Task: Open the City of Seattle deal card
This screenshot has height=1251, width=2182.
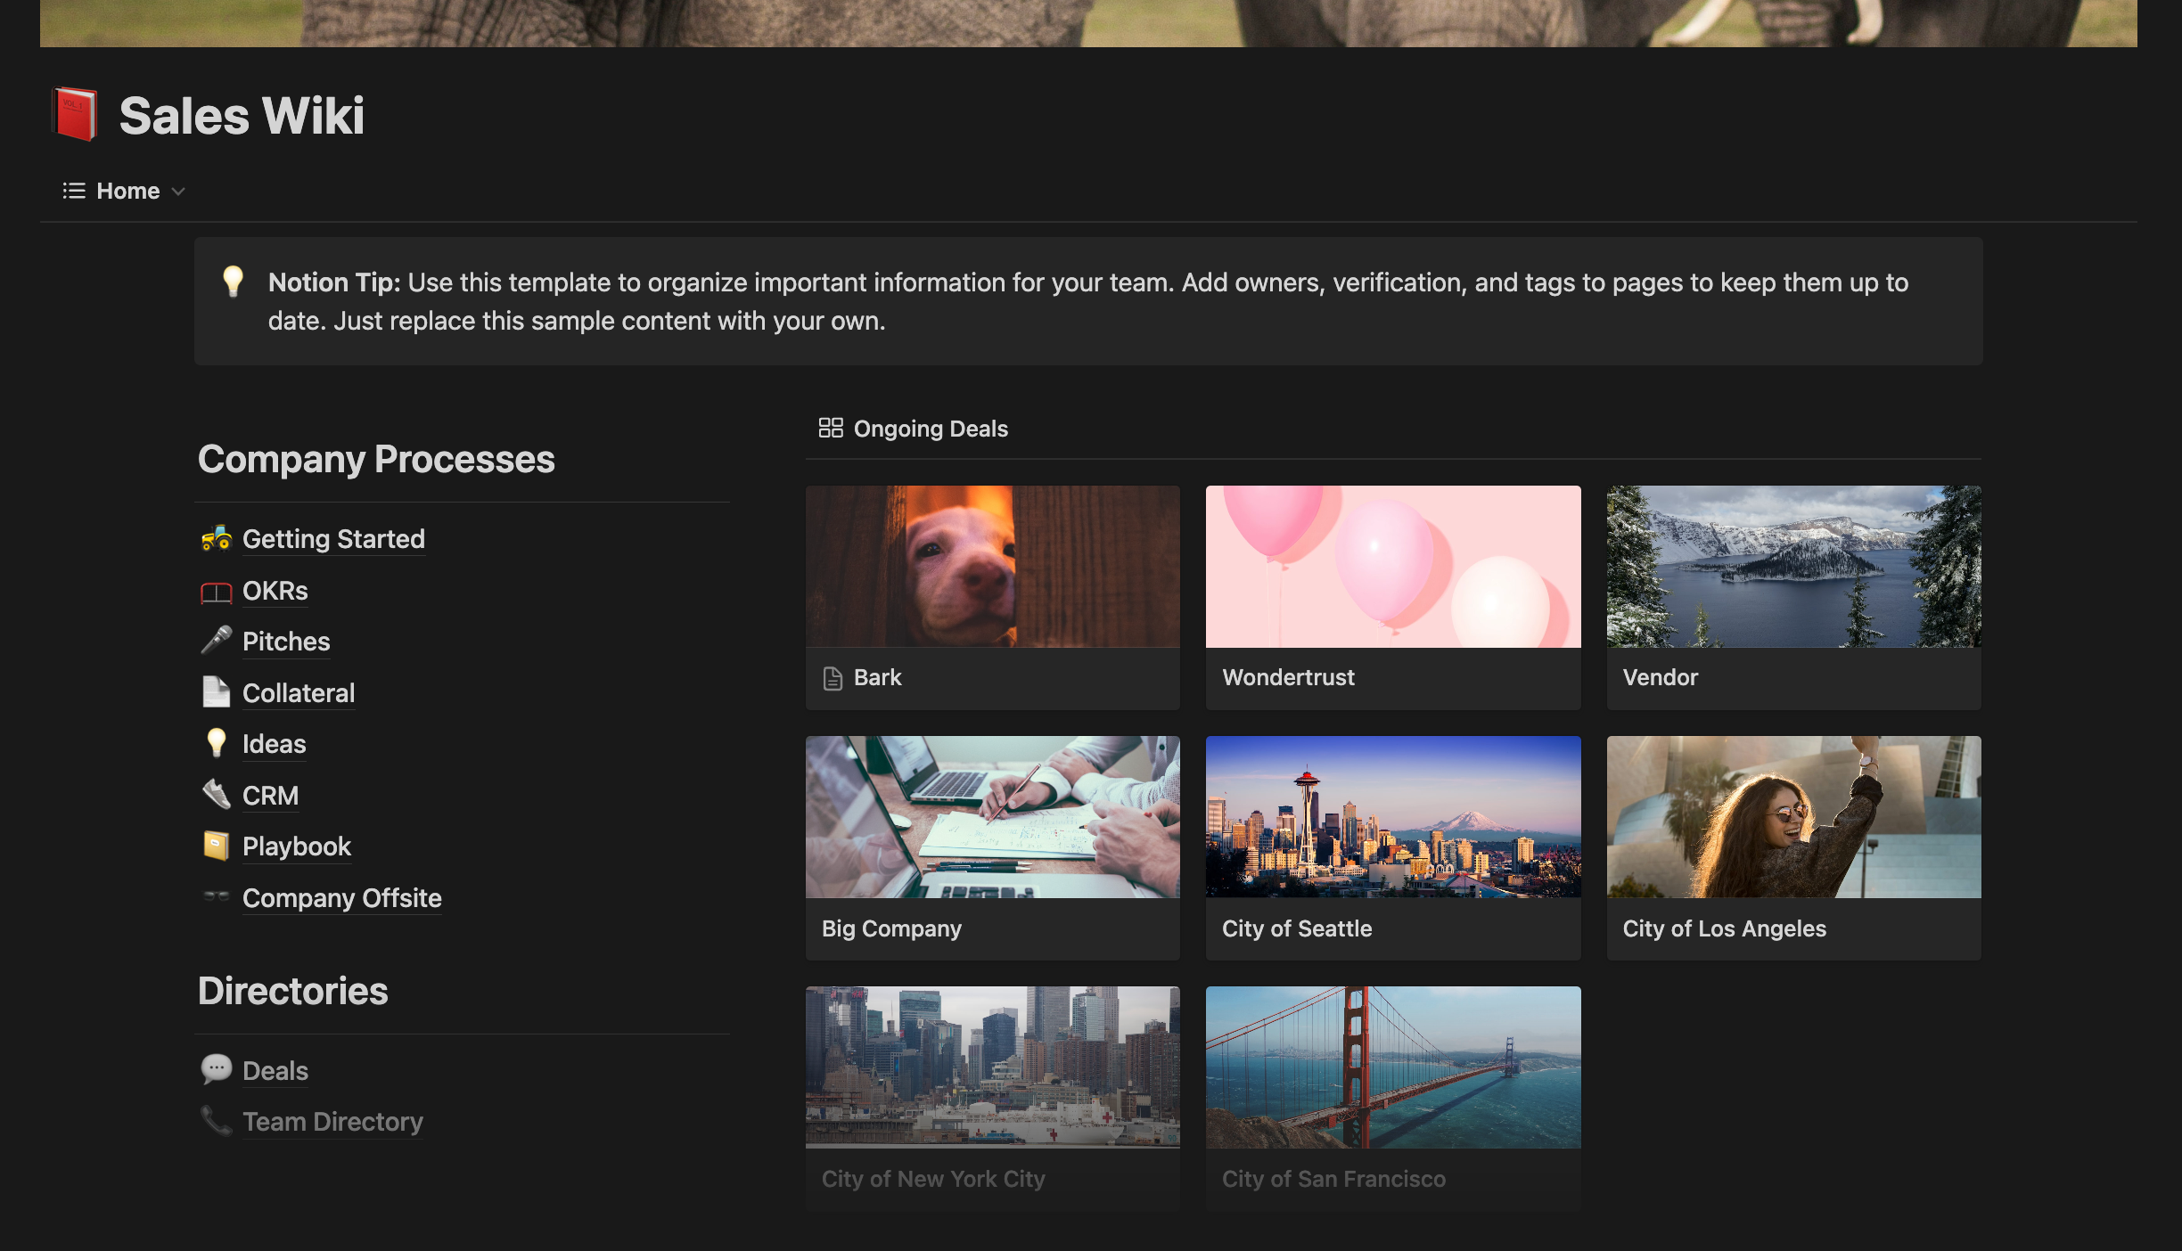Action: click(x=1392, y=846)
